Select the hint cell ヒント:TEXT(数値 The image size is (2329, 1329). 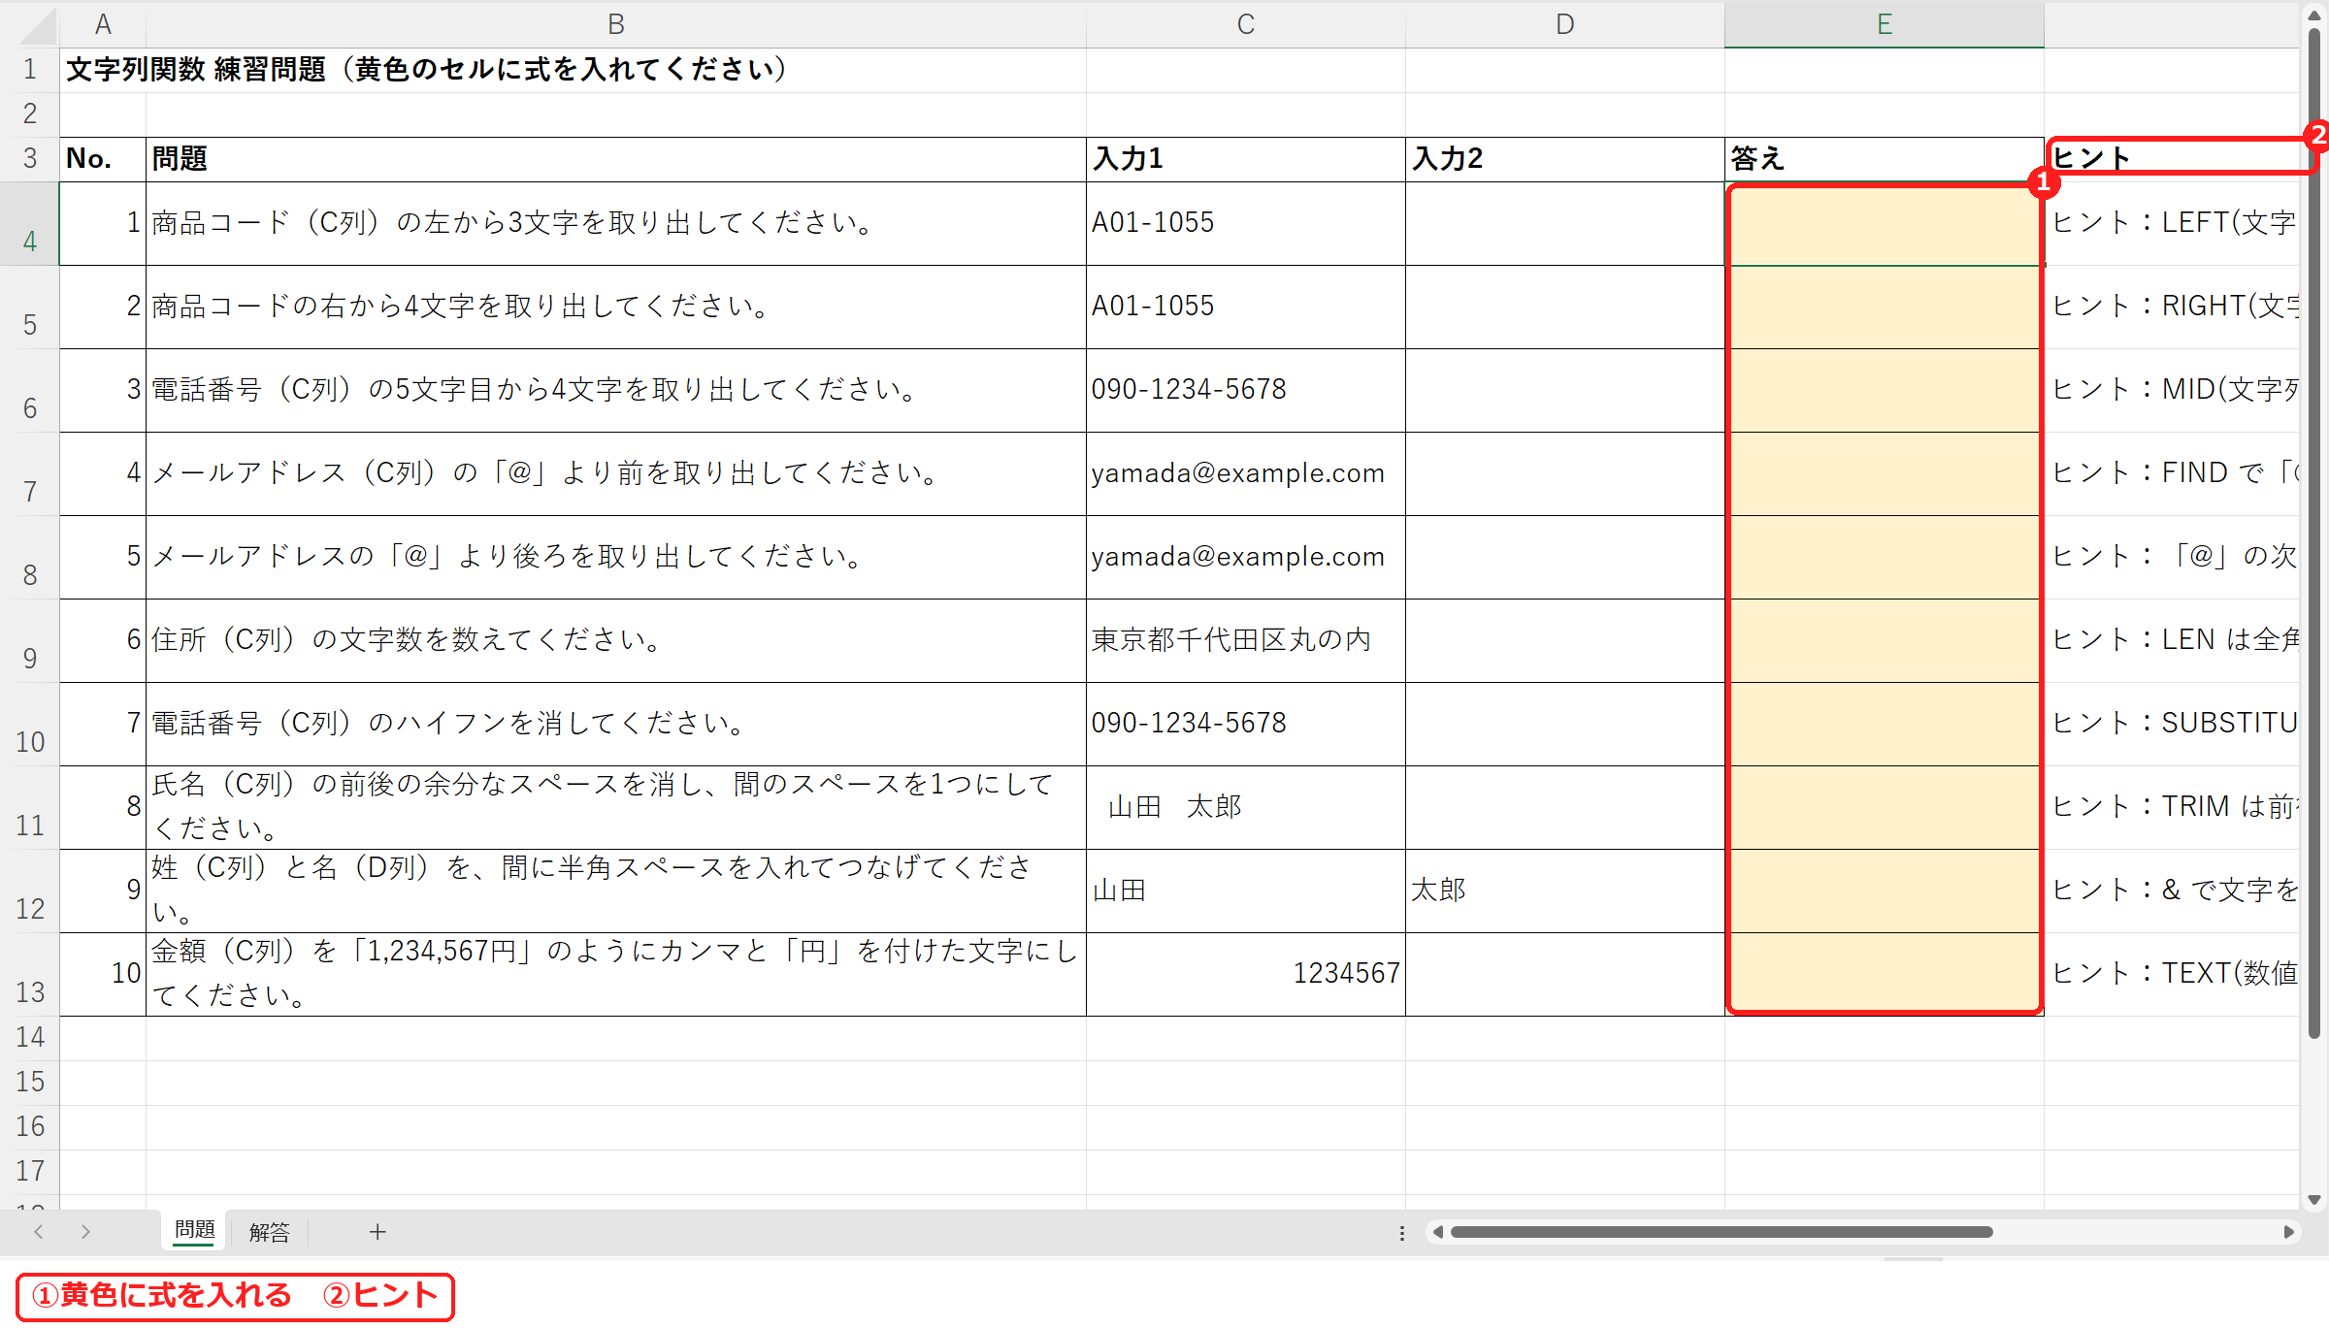point(2172,975)
